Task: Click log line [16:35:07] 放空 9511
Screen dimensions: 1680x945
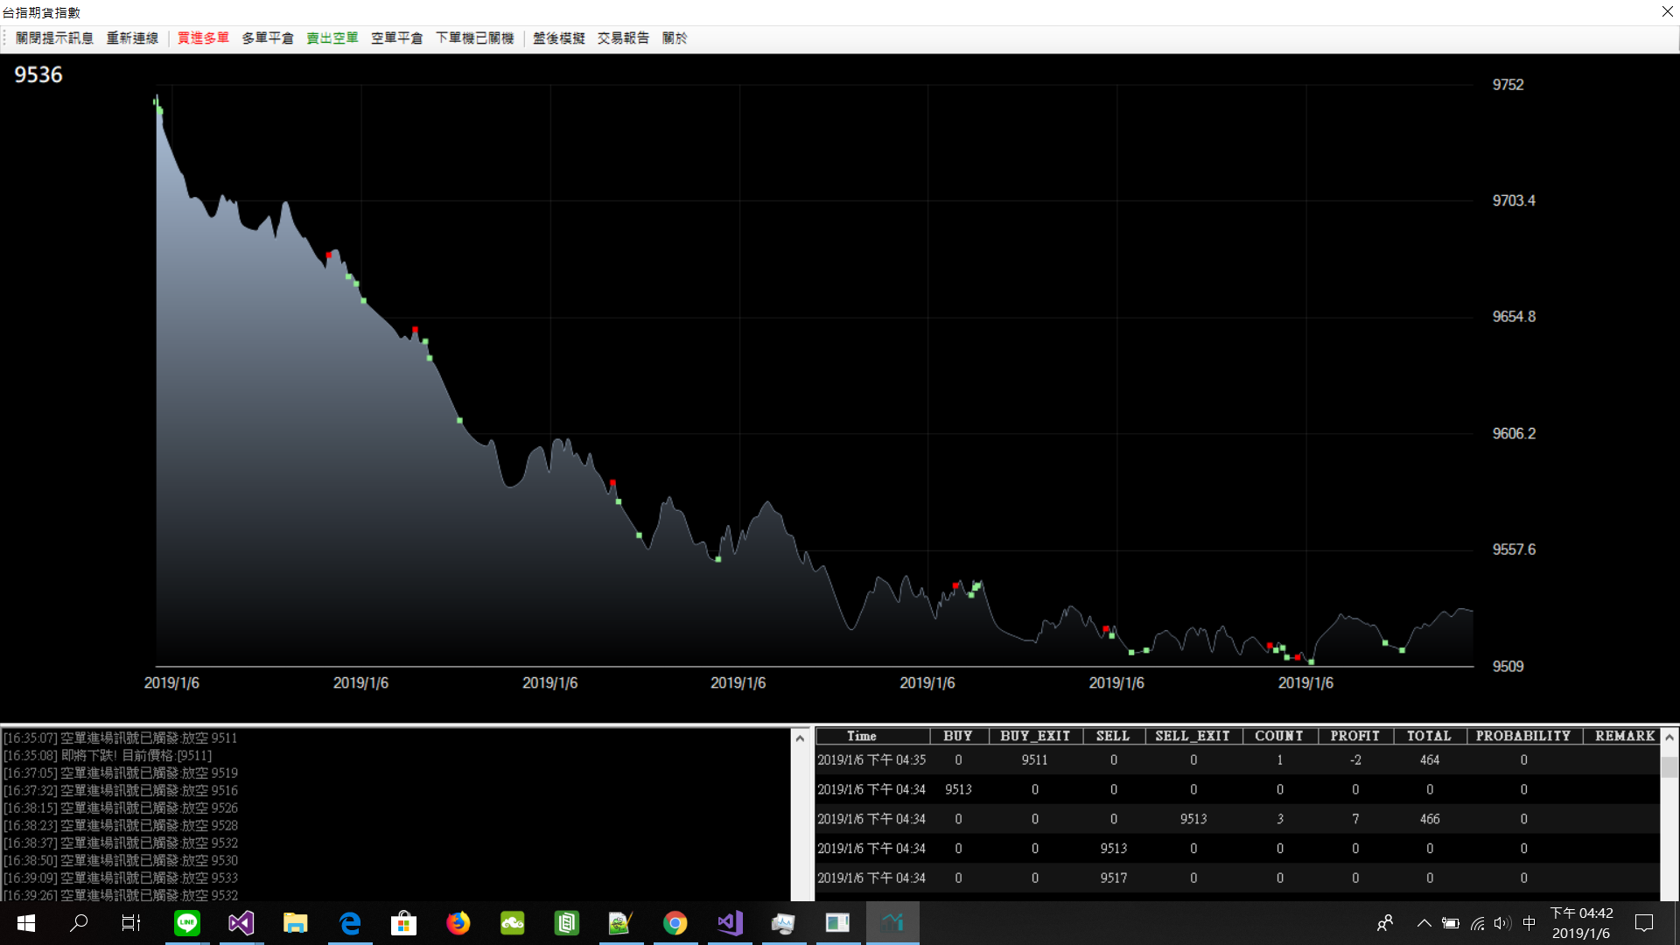Action: point(121,738)
